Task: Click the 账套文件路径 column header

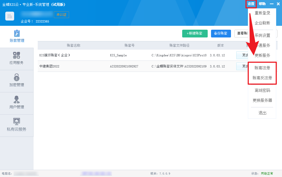Action: tap(179, 45)
